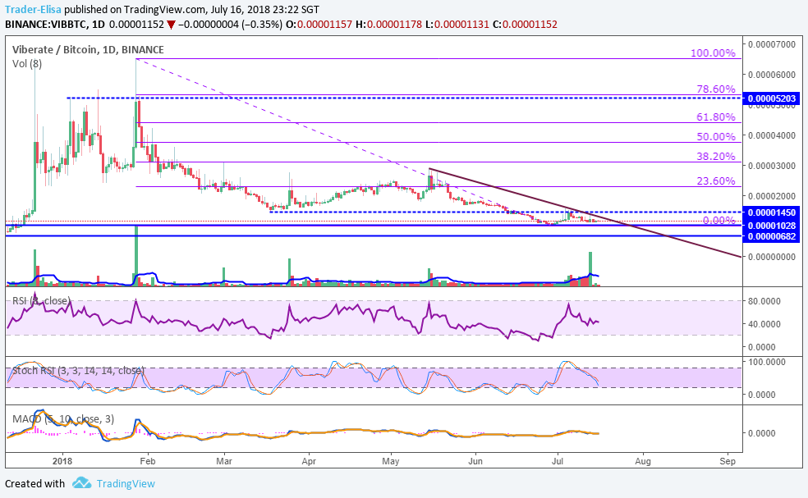Screen dimensions: 808x498
Task: Click the 2018 year marker on time axis
Action: (x=62, y=461)
